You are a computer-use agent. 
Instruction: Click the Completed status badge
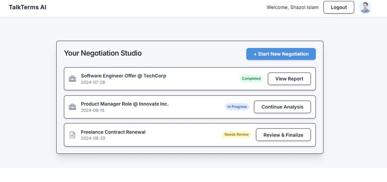[x=251, y=79]
